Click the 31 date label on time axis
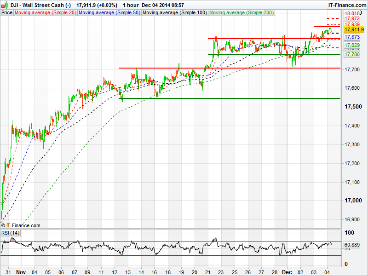 click(x=8, y=272)
